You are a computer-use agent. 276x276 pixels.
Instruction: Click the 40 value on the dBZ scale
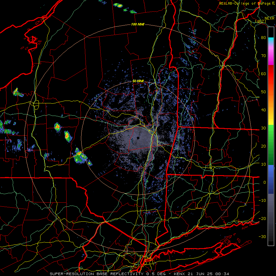point(263,110)
